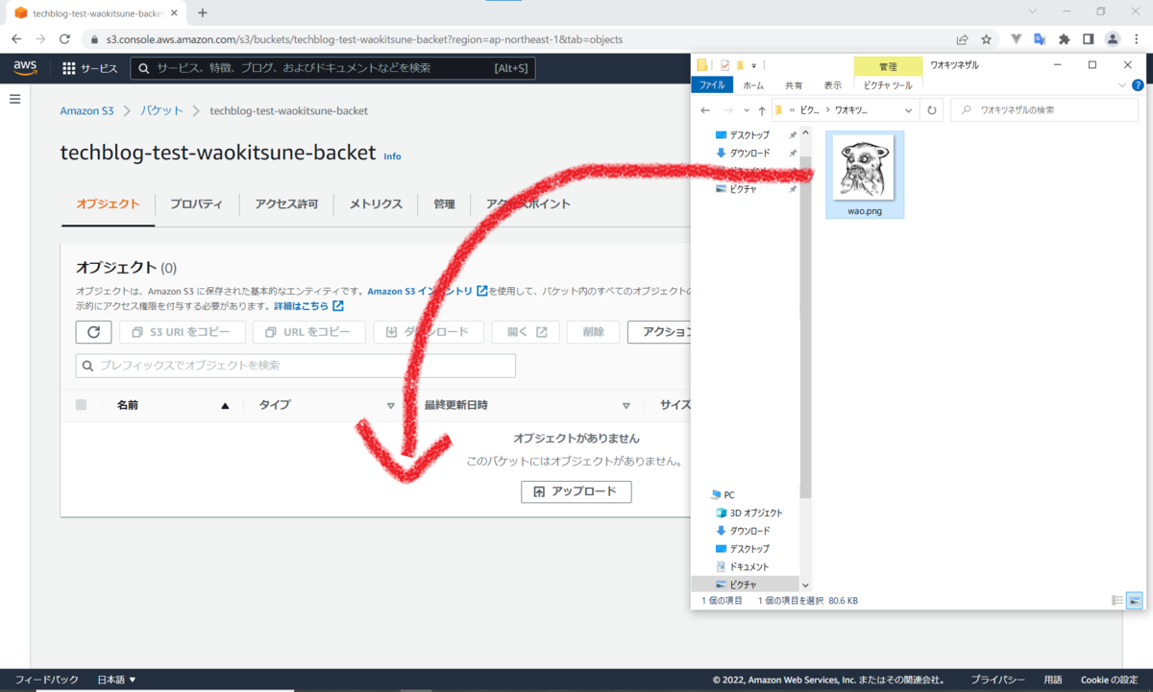Open Explorer ファイル ribbon tab
The width and height of the screenshot is (1153, 692).
pos(712,85)
